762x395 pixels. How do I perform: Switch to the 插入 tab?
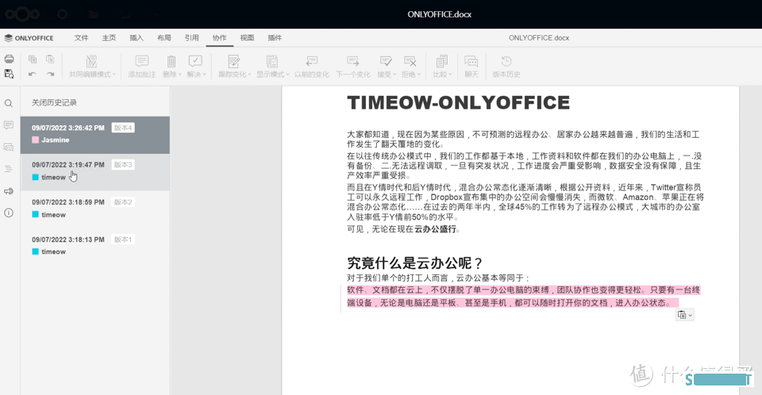click(137, 38)
